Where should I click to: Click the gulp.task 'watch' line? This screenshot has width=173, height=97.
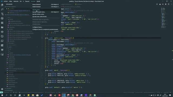[57, 70]
